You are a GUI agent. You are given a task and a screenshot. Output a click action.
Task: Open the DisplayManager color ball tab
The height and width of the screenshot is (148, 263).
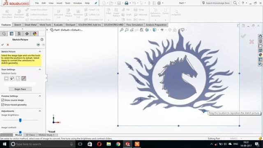click(35, 34)
